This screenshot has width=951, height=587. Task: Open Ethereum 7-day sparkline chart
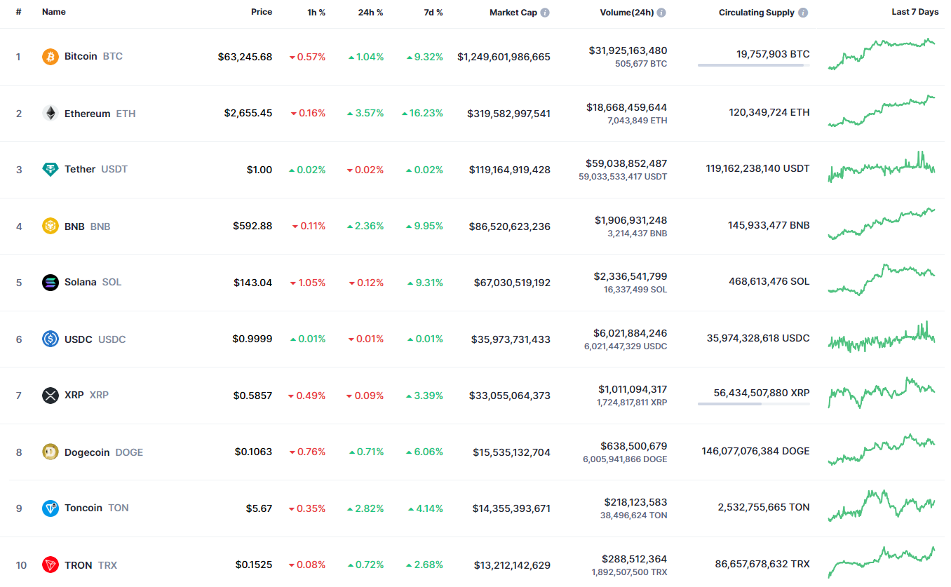click(882, 111)
